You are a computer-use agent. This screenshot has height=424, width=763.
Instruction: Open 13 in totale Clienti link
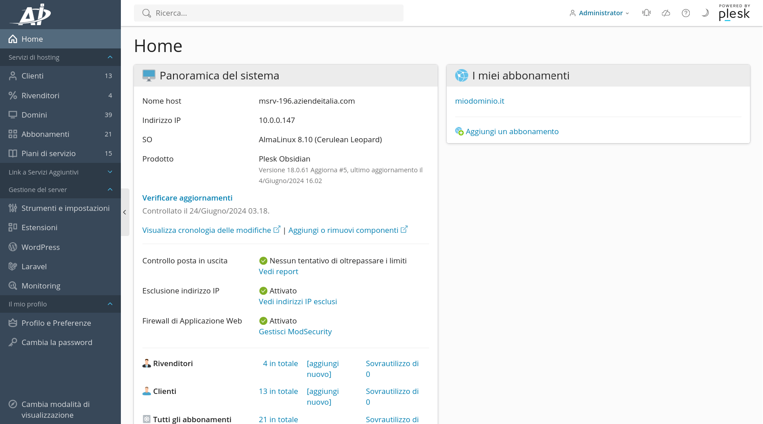[x=278, y=391]
